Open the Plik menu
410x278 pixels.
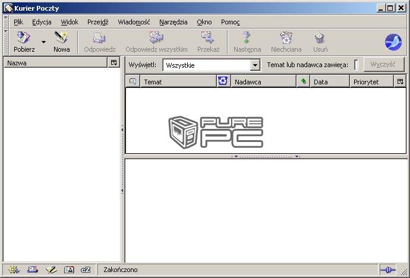pyautogui.click(x=18, y=22)
